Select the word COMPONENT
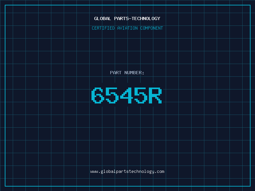 (x=152, y=28)
